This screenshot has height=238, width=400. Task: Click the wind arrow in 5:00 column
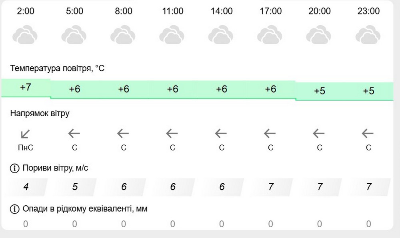pyautogui.click(x=74, y=133)
